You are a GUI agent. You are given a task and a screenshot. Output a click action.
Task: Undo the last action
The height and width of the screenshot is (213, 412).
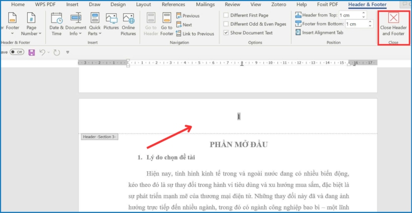tap(42, 52)
